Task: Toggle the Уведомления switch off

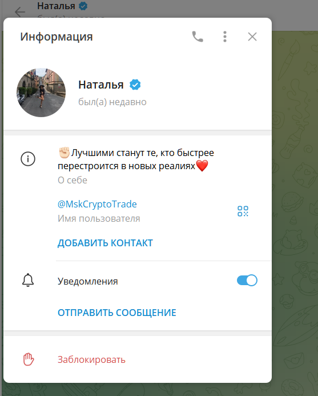Action: point(247,281)
